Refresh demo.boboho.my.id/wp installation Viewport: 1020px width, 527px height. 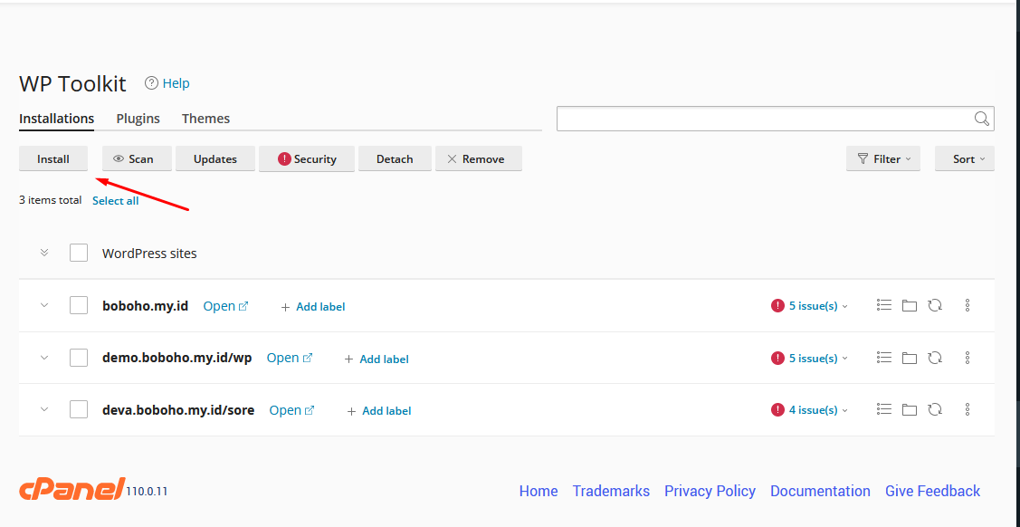935,357
